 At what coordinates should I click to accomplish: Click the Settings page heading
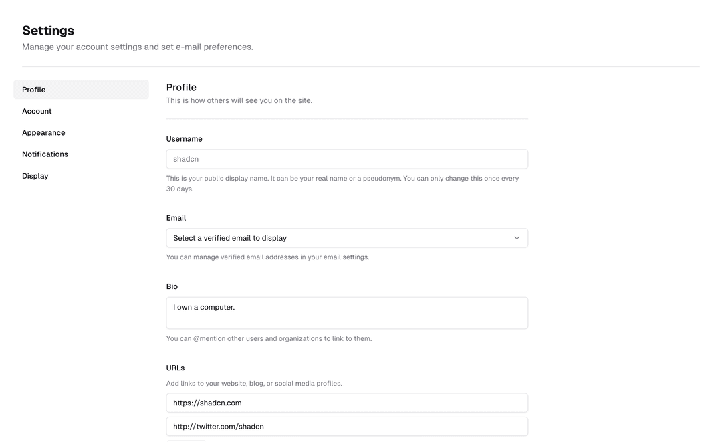click(x=48, y=30)
